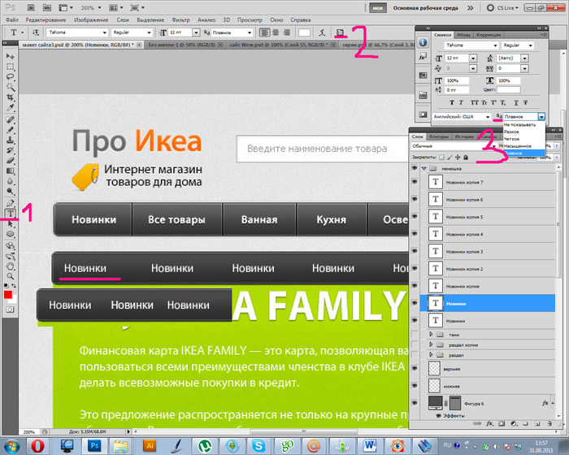Apply Underline style in Character panel
569x455 pixels.
coord(515,102)
